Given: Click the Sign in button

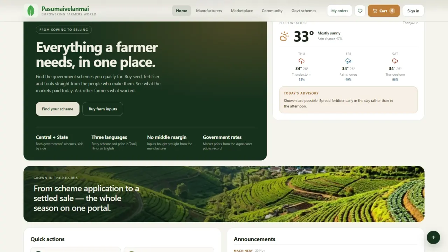Looking at the screenshot, I should point(413,11).
